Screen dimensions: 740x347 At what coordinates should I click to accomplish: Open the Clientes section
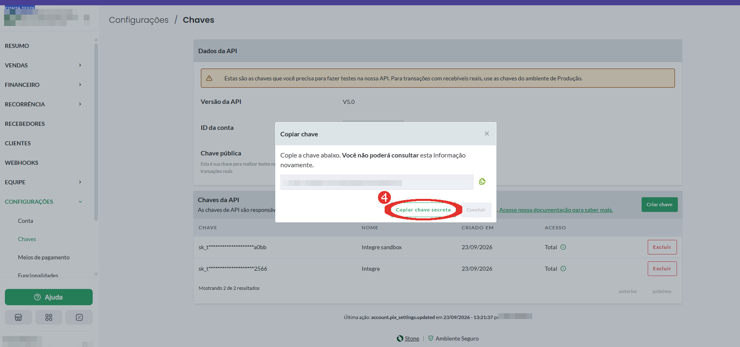point(18,143)
